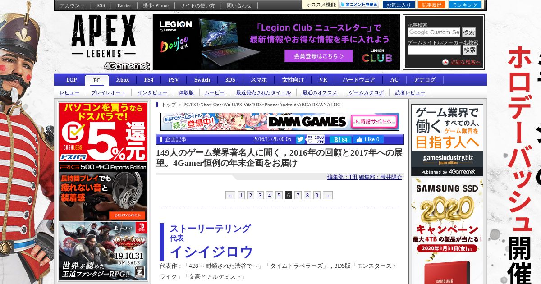The image size is (541, 284).
Task: Select the PSV navigation tab
Action: tap(174, 80)
